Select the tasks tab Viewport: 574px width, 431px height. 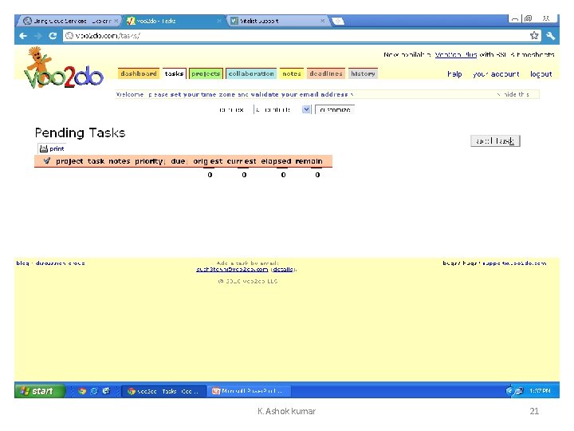[x=175, y=73]
